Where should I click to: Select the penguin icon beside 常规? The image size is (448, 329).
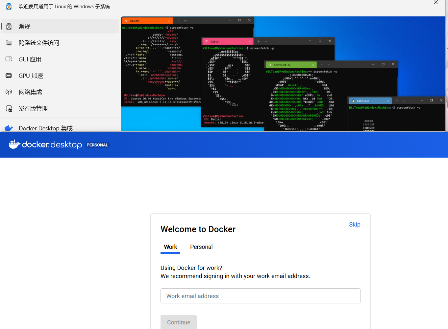point(9,26)
